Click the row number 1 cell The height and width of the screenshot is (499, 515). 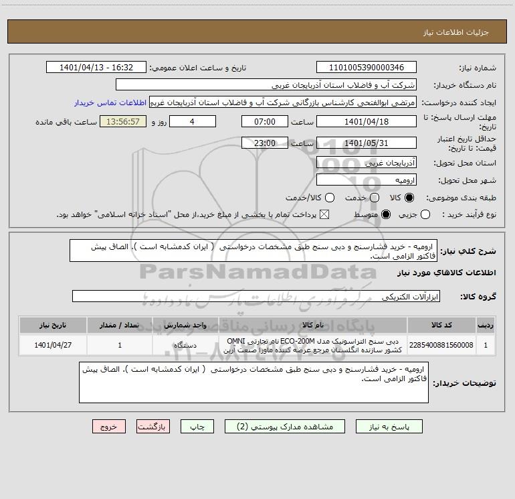coord(486,345)
